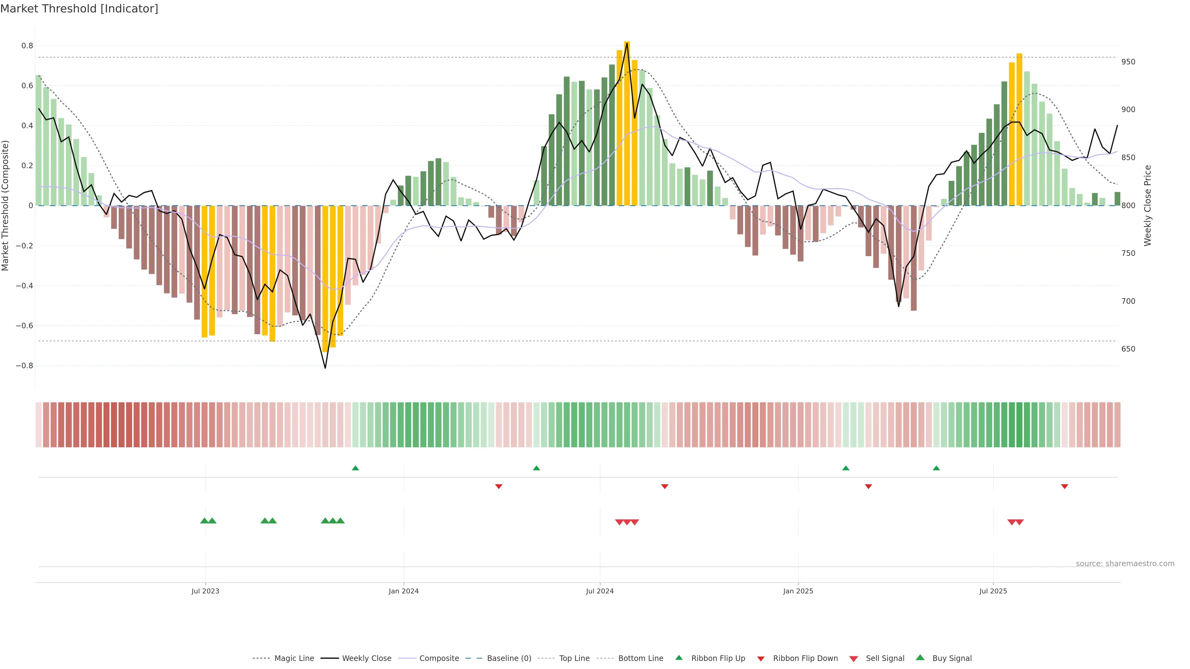
Task: Click the leftmost green Ribbon Flip Up marker
Action: click(355, 468)
